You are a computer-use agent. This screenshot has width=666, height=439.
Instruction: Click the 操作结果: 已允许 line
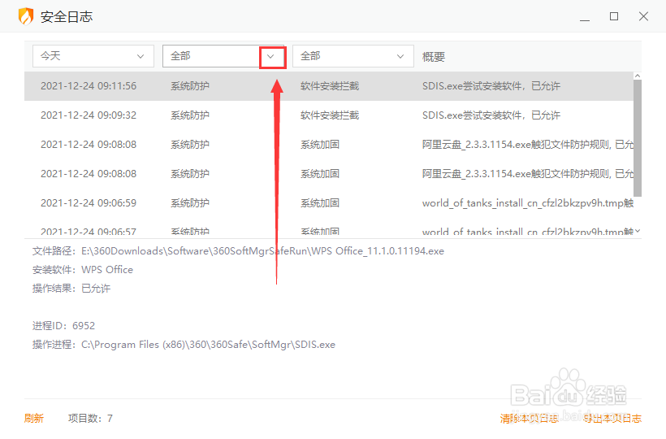click(71, 289)
